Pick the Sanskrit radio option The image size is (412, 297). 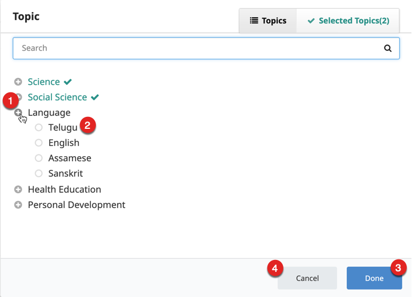[39, 174]
